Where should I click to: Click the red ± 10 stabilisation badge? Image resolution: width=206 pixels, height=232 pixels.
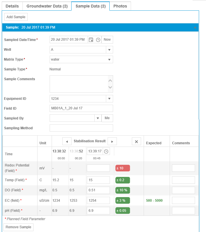(123, 168)
